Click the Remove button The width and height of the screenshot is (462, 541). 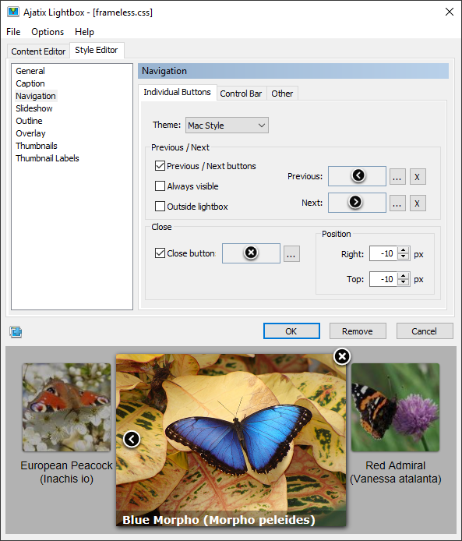point(358,331)
